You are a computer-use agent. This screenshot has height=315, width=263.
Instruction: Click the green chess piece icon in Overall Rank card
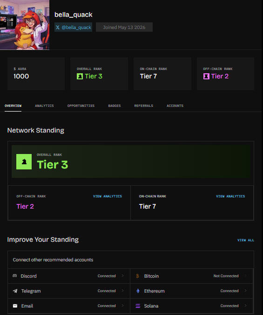(x=80, y=77)
